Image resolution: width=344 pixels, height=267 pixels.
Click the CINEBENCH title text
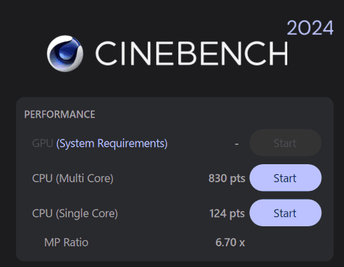point(192,53)
